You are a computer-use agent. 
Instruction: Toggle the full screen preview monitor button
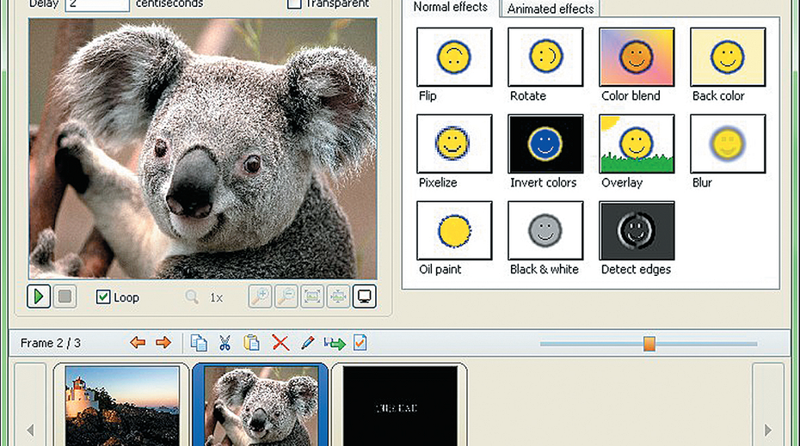(365, 296)
